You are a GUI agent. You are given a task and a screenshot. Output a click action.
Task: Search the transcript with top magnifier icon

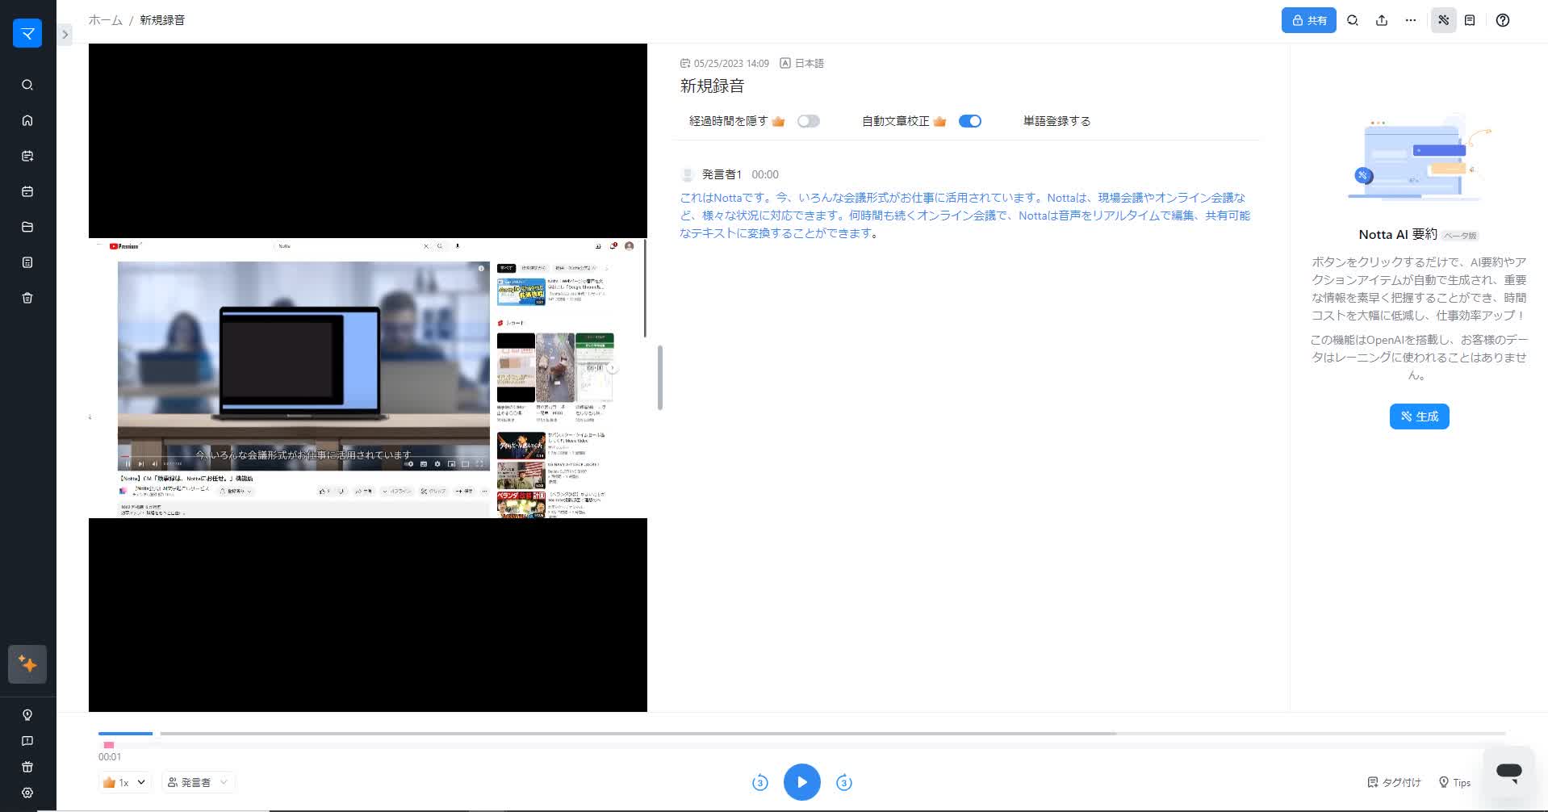[1353, 20]
